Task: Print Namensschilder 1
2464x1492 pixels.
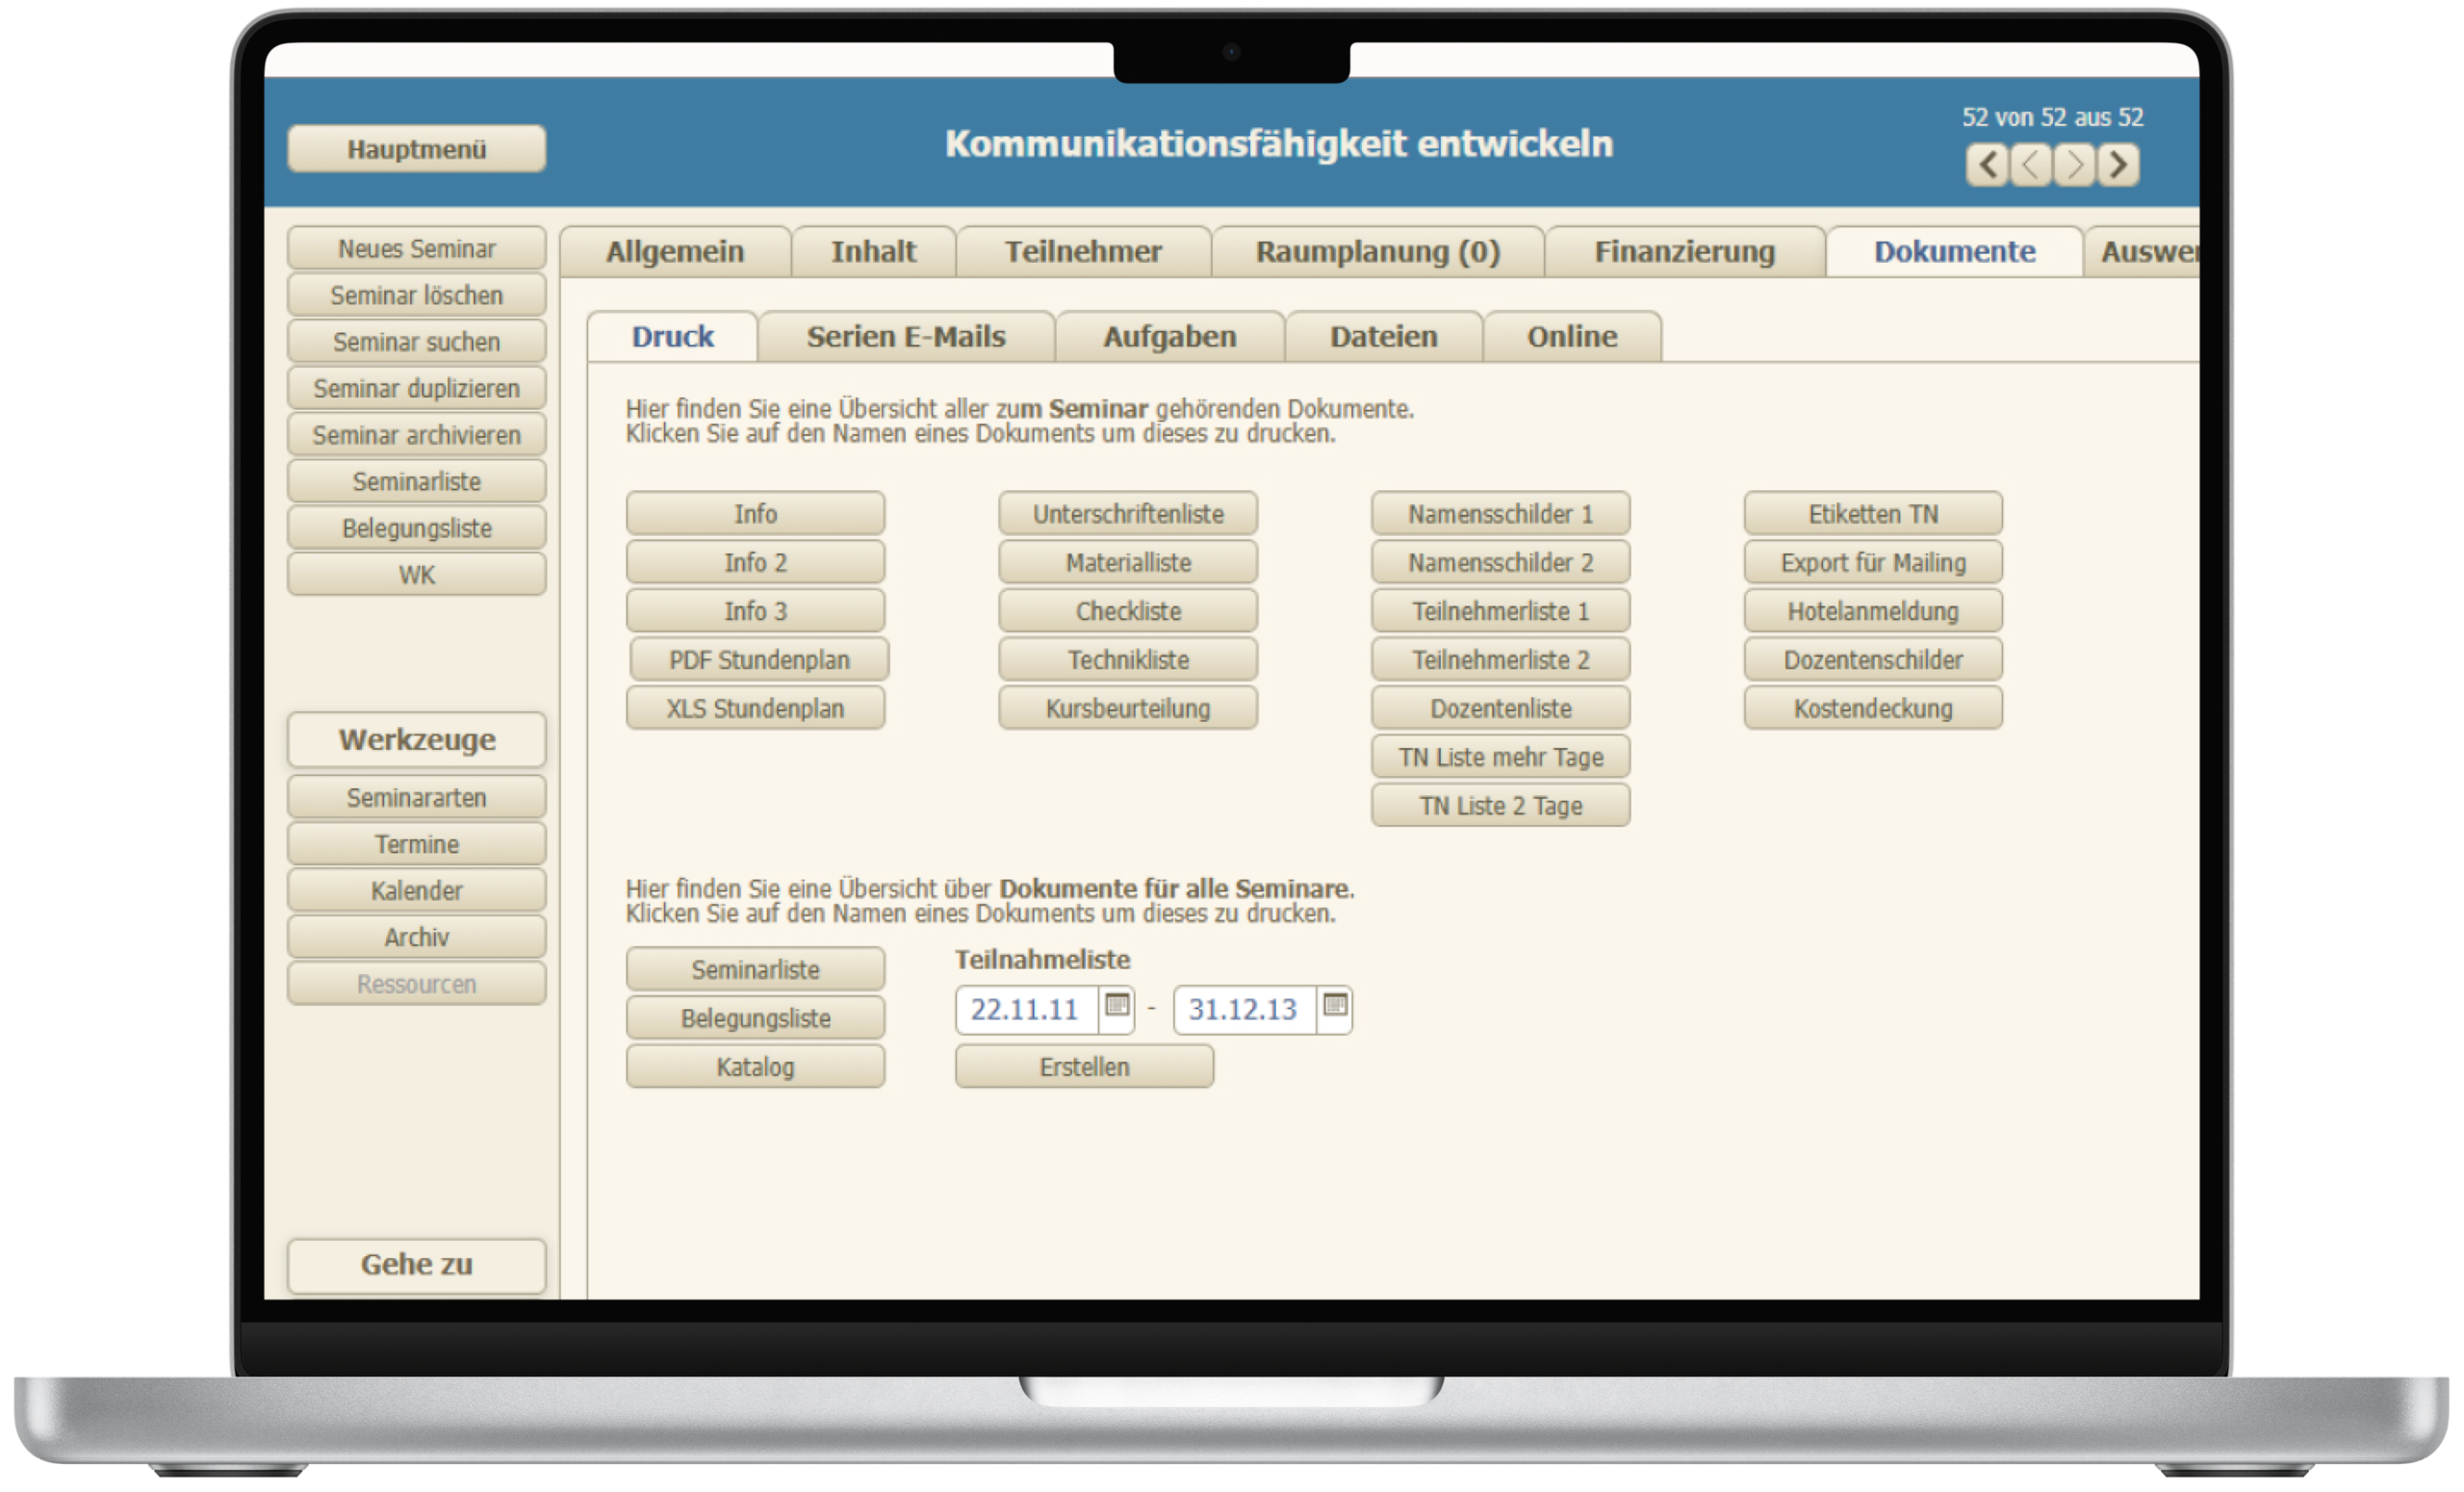Action: pos(1500,514)
